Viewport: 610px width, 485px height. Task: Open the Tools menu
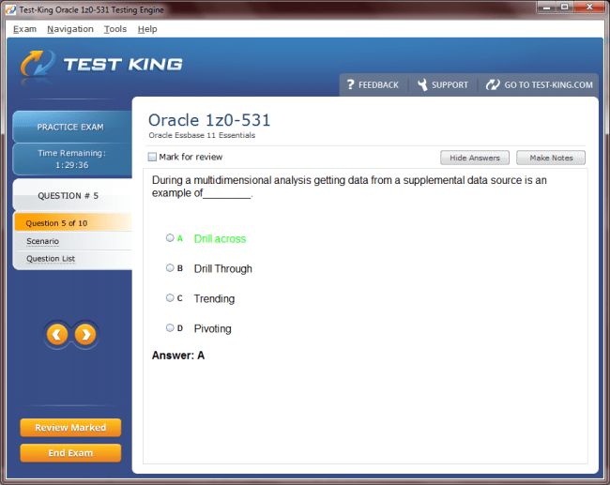coord(115,29)
